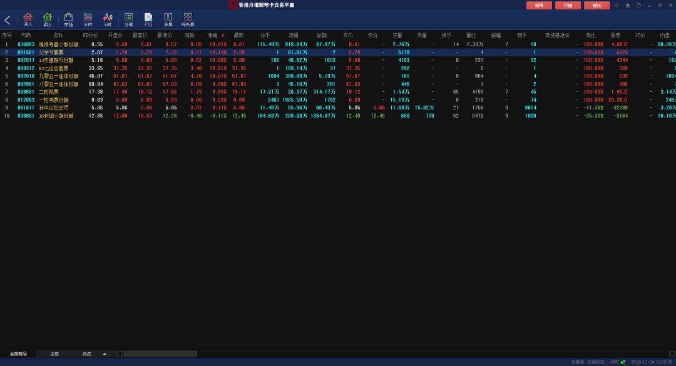The height and width of the screenshot is (366, 676).
Task: Sort by the 卖价 column header
Action: pyautogui.click(x=372, y=36)
